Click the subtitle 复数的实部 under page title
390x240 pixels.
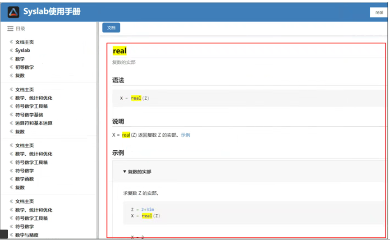tap(124, 62)
